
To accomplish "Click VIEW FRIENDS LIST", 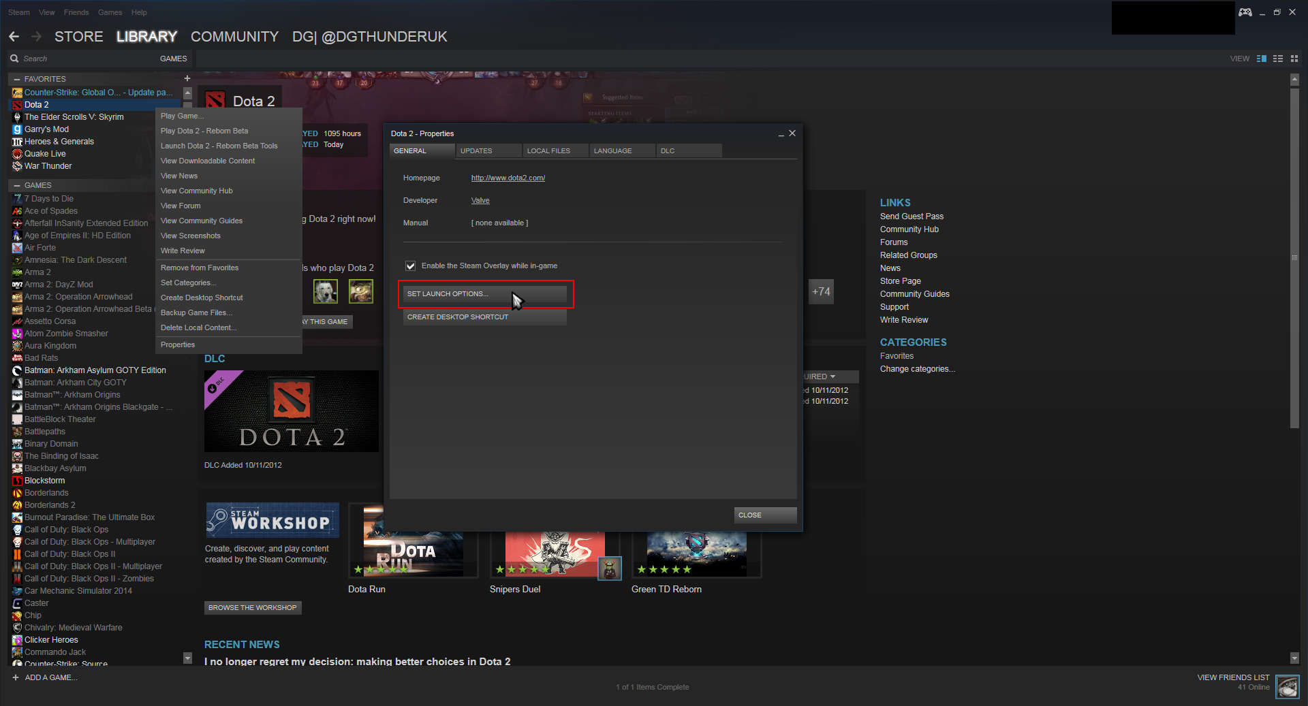I will [x=1234, y=677].
